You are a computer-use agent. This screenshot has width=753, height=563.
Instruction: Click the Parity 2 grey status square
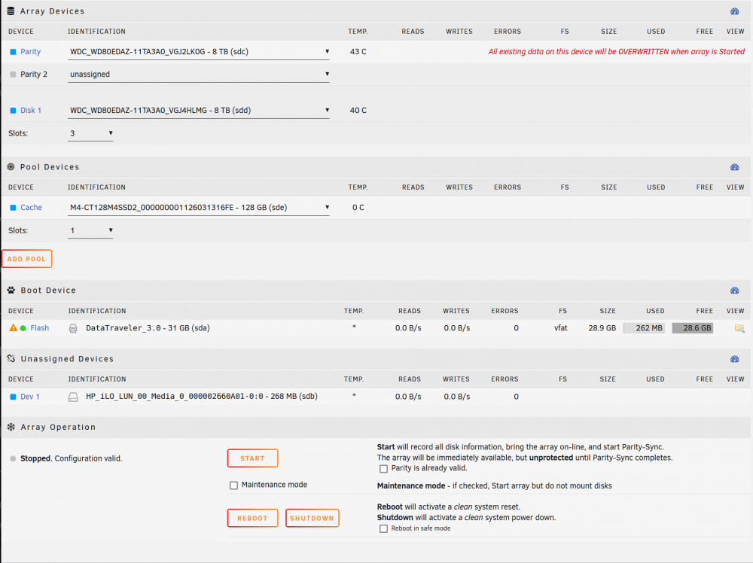pos(13,75)
